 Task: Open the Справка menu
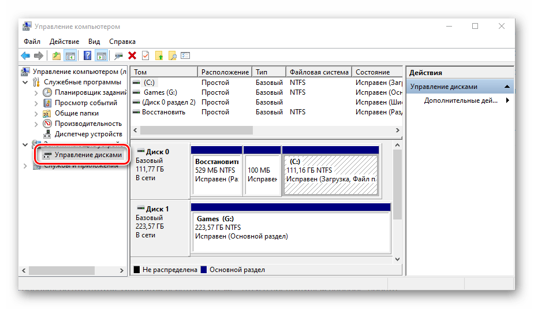point(122,42)
